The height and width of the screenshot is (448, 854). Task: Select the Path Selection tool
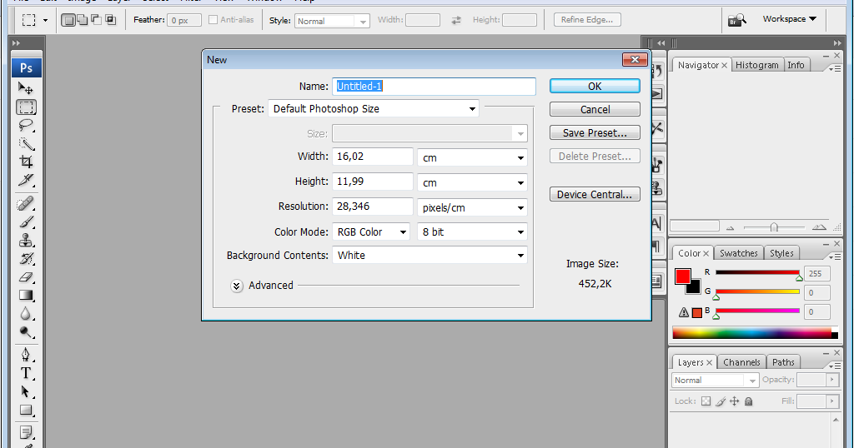point(26,392)
